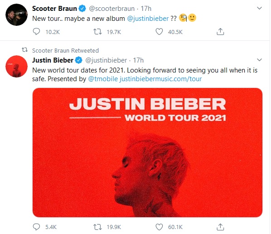Open Justin Bieber's red profile avatar
The width and height of the screenshot is (271, 234).
16,66
